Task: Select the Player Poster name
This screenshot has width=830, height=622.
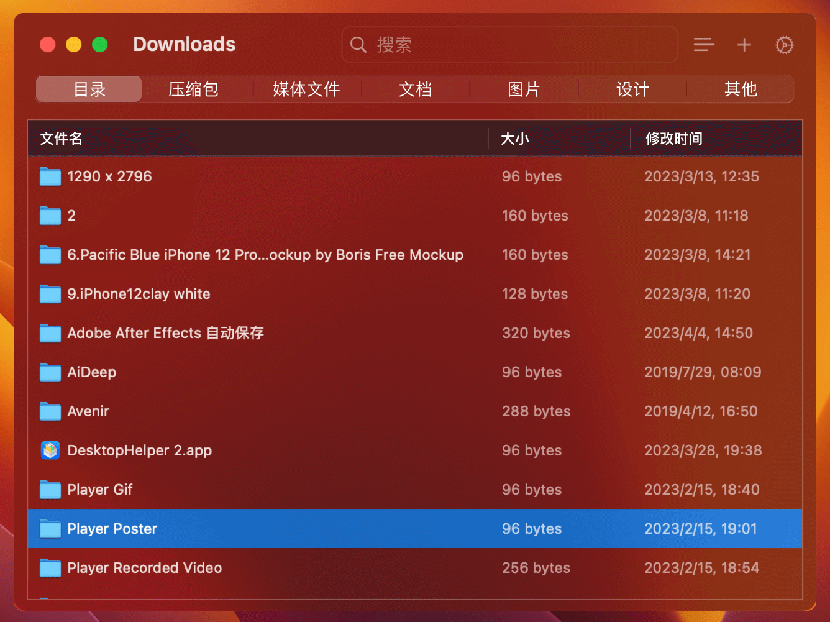Action: [x=112, y=529]
